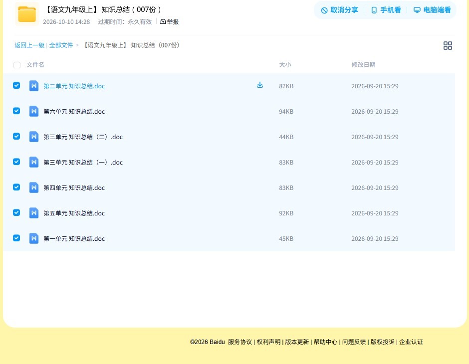
Task: Click share date 2026-10-10 14:28
Action: 66,22
